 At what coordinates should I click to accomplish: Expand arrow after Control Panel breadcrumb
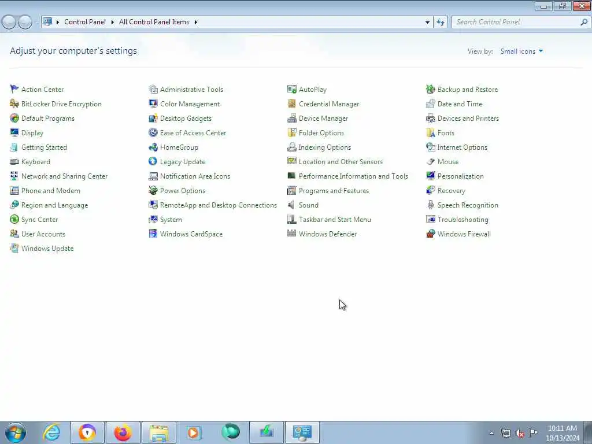point(112,22)
